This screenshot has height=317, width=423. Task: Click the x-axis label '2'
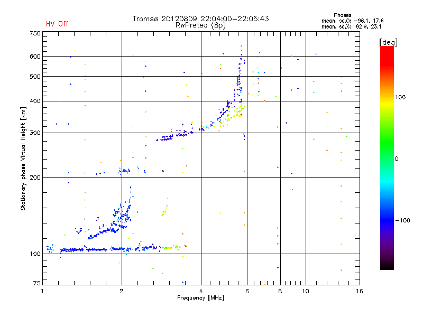tap(122, 291)
